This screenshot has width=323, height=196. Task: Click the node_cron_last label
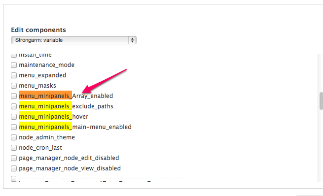(x=40, y=148)
